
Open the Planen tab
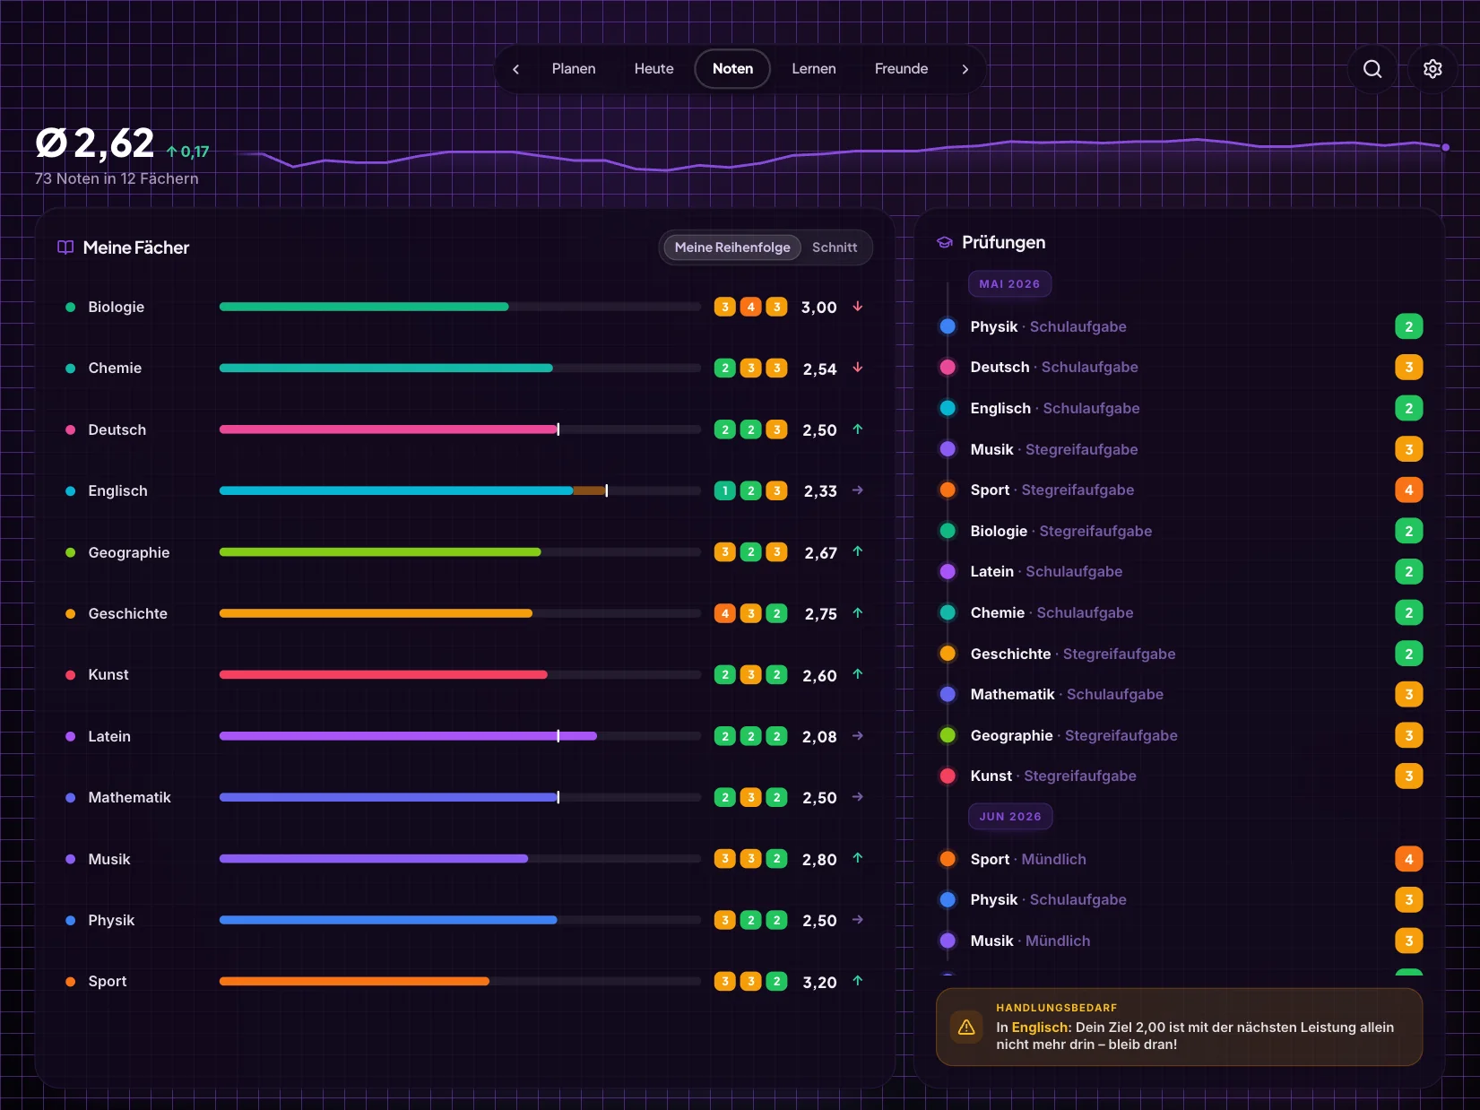574,69
